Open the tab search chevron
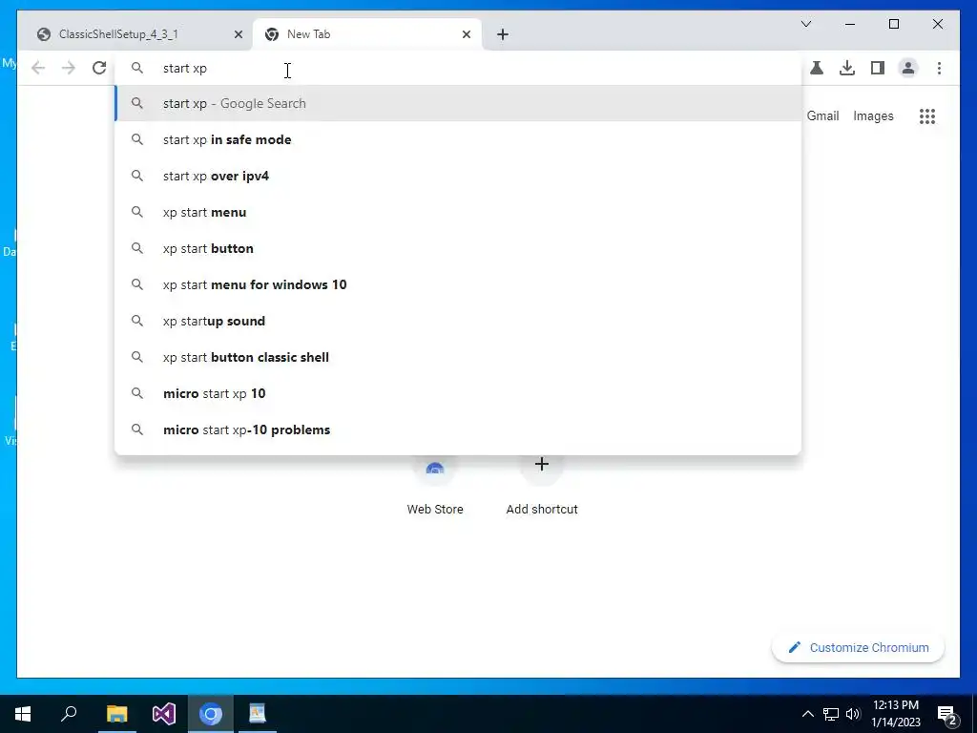977x733 pixels. [805, 24]
